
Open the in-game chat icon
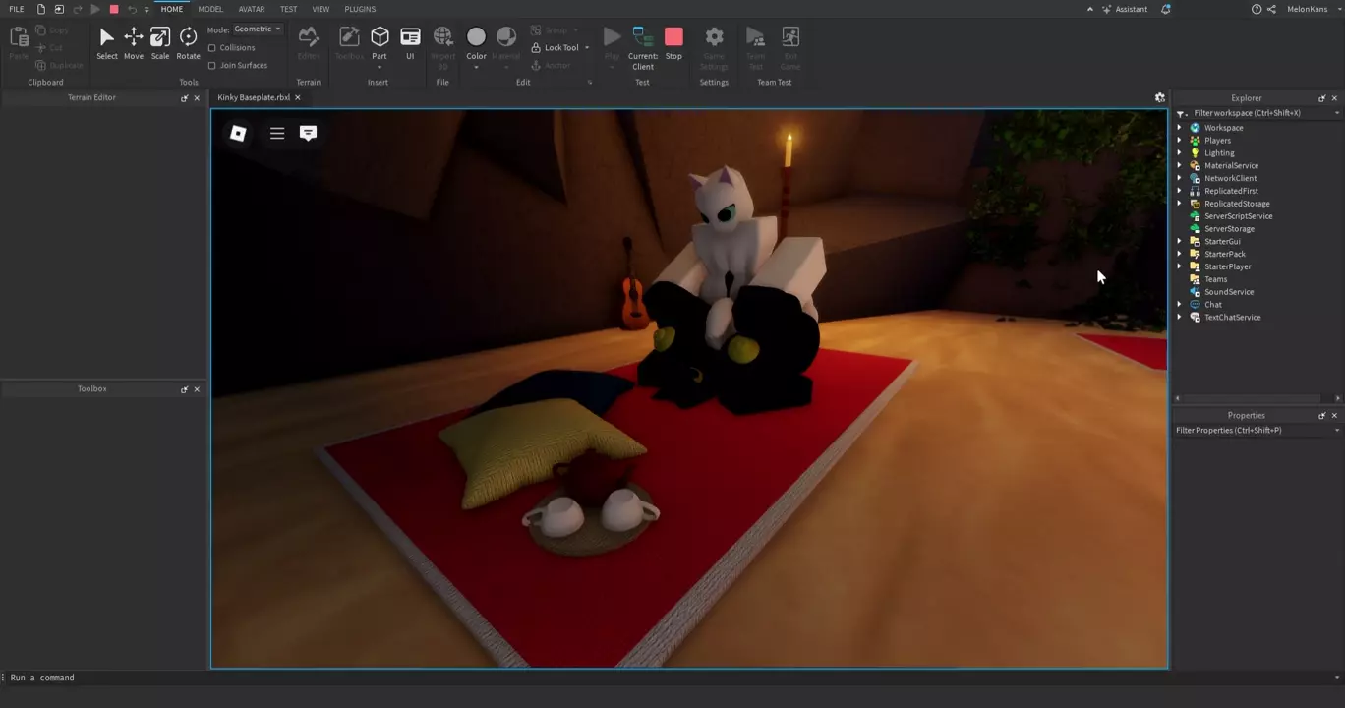pyautogui.click(x=308, y=133)
